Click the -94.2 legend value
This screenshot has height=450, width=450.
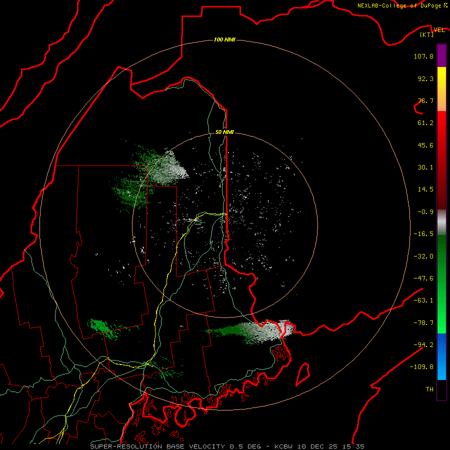(x=423, y=344)
